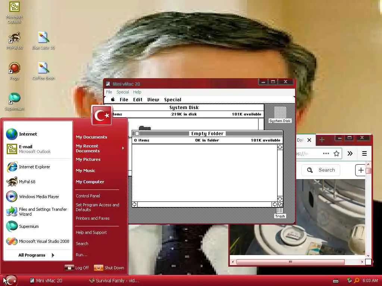Open Microsoft Outlook desktop icon
This screenshot has height=286, width=382.
[14, 12]
